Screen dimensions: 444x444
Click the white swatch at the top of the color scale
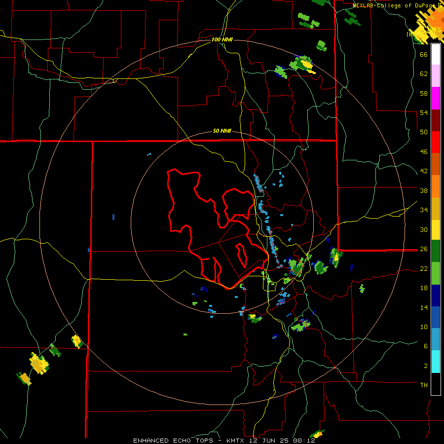coord(436,54)
